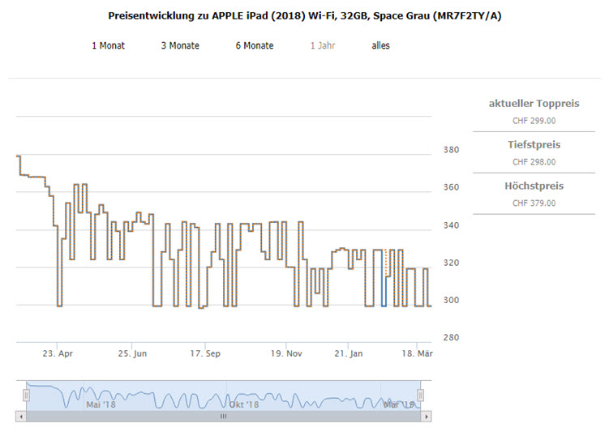Screen dimensions: 609x432
Task: Click the Tiefstpreis heading
Action: (534, 145)
